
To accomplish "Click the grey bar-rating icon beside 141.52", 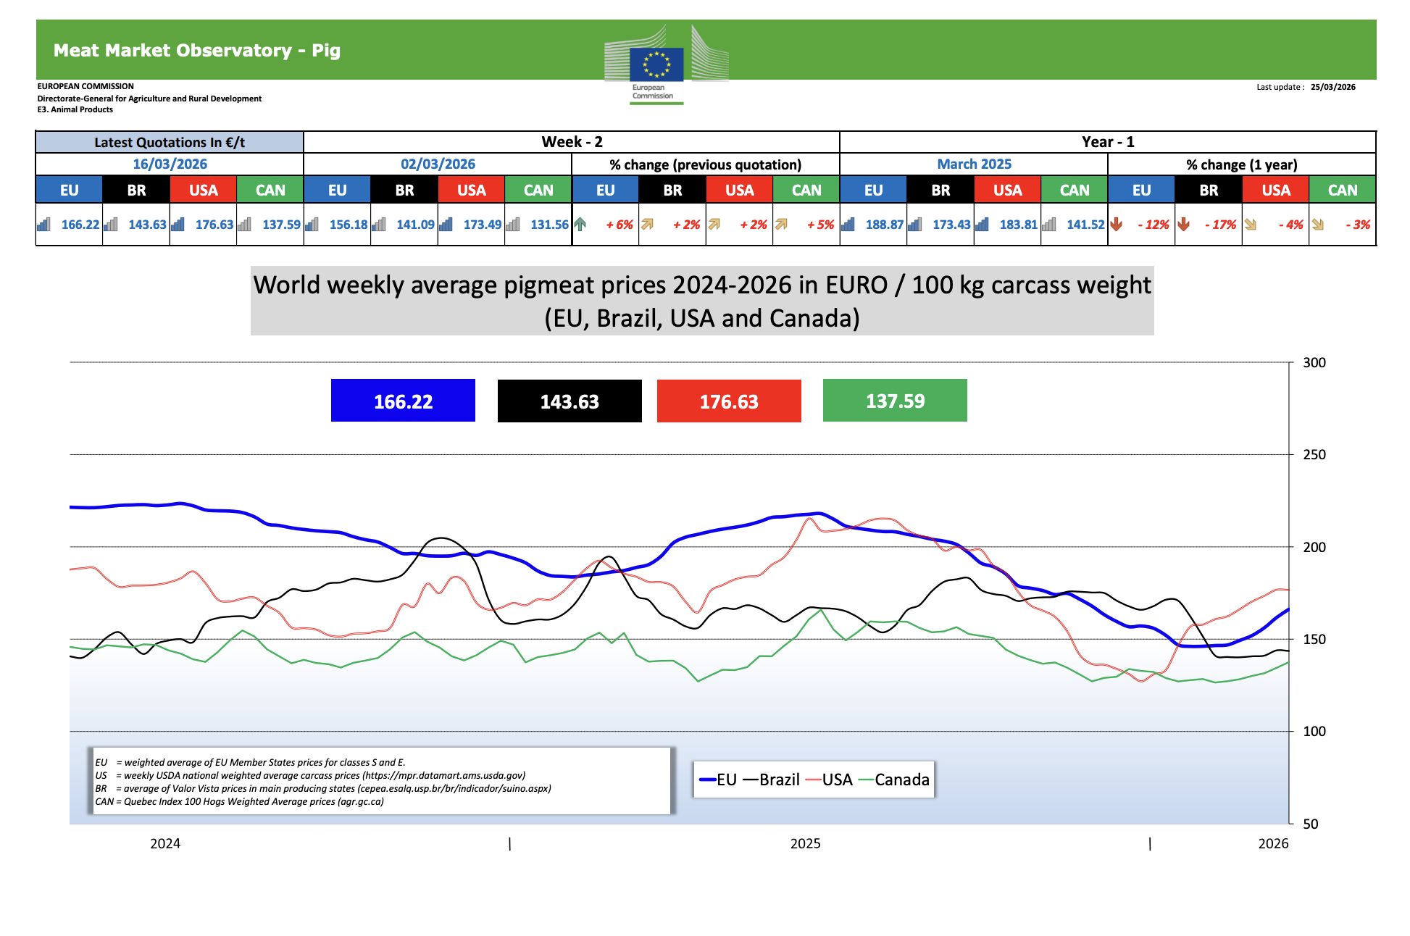I will tap(1048, 225).
